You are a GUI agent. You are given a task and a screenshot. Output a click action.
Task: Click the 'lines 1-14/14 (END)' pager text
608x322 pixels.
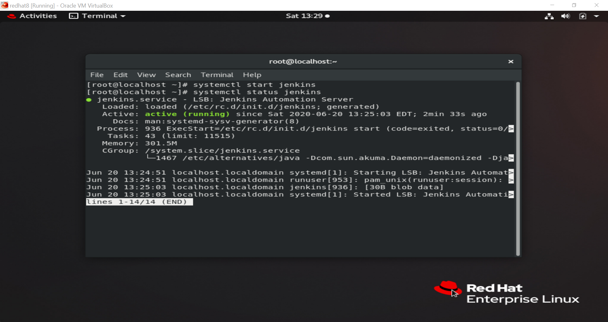coord(139,202)
